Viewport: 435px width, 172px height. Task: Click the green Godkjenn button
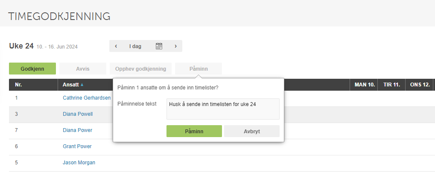pyautogui.click(x=32, y=69)
